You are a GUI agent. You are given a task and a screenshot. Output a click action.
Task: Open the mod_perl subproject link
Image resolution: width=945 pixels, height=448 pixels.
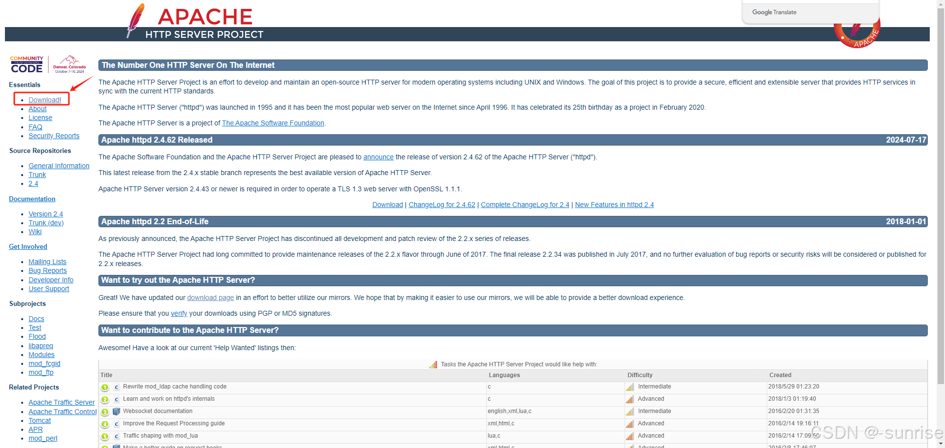43,438
